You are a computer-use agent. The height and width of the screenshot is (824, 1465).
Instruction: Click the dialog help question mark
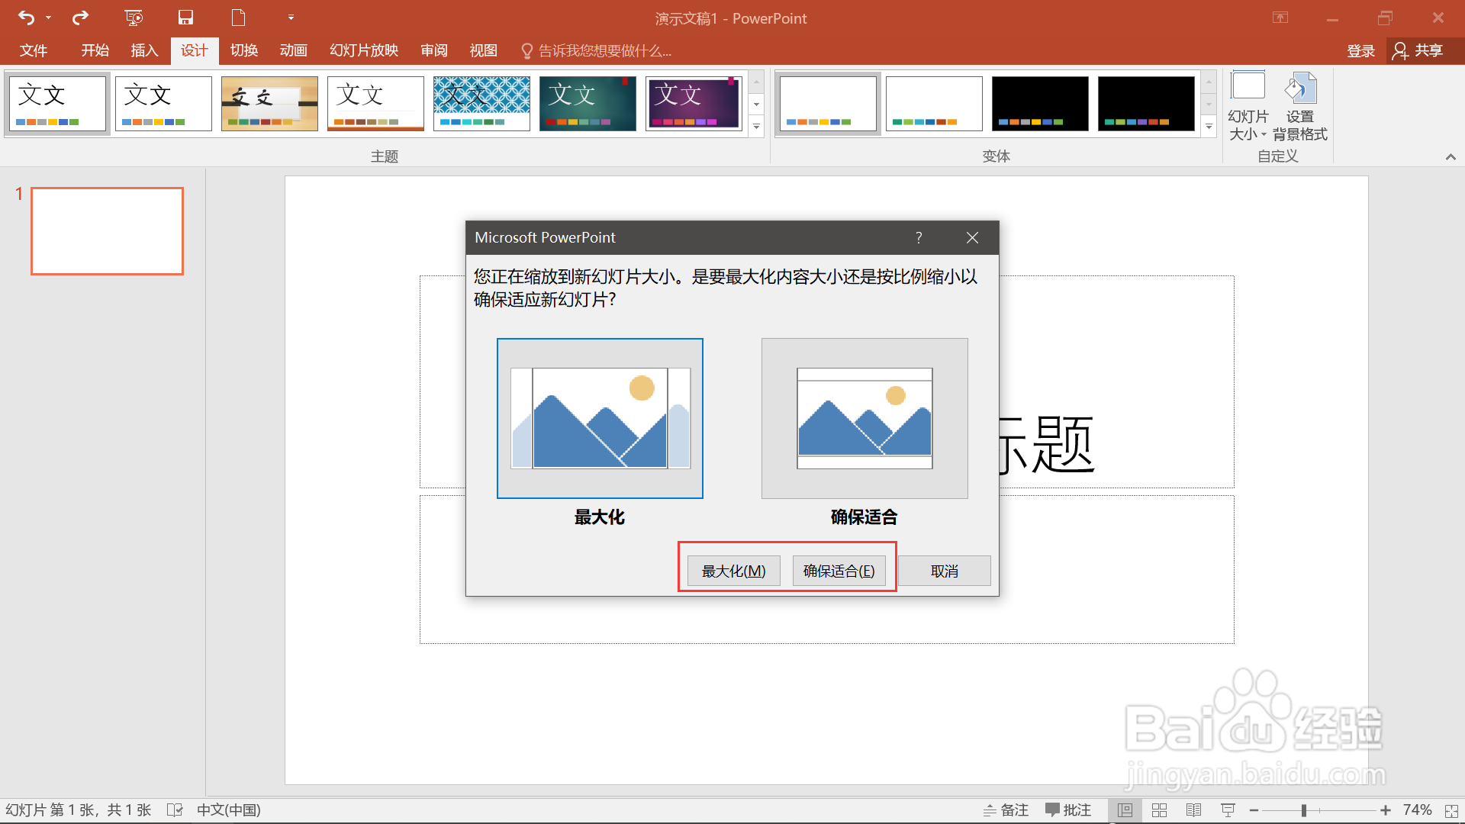(x=919, y=237)
